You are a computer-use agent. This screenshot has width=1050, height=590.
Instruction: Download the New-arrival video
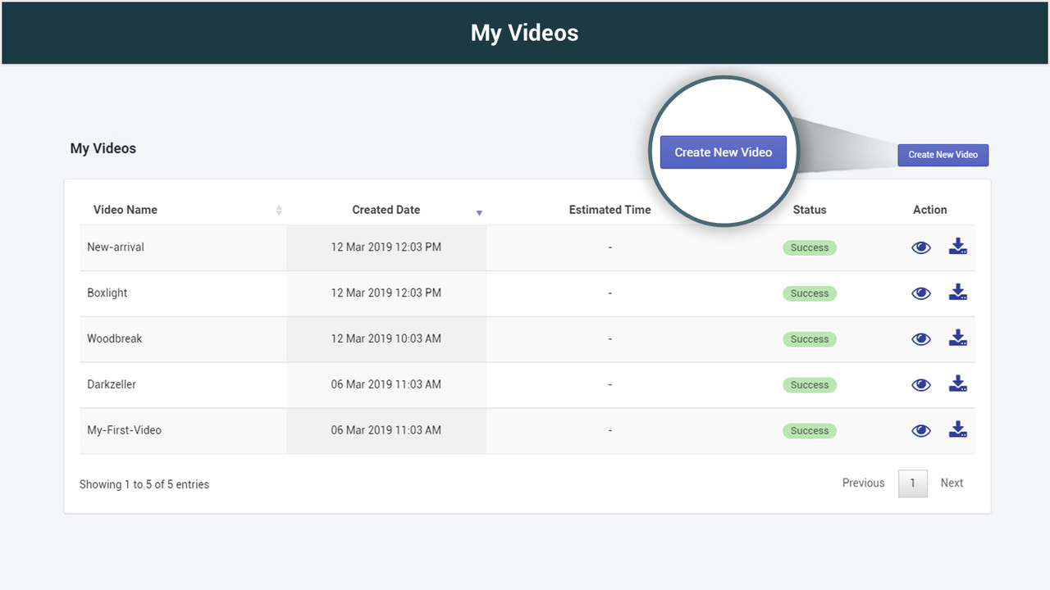[x=957, y=247]
